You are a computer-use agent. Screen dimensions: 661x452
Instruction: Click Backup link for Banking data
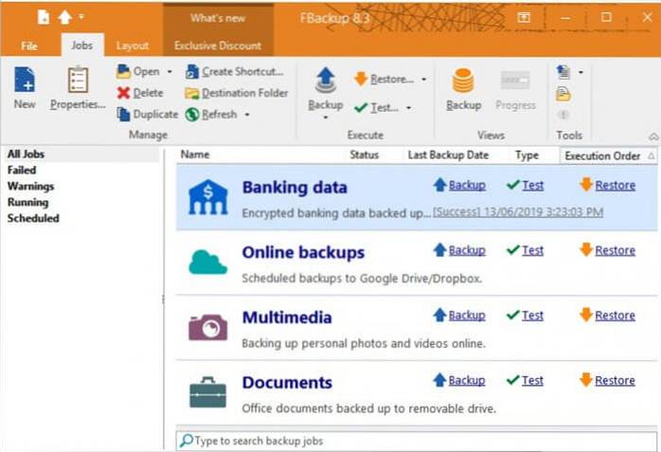click(467, 185)
